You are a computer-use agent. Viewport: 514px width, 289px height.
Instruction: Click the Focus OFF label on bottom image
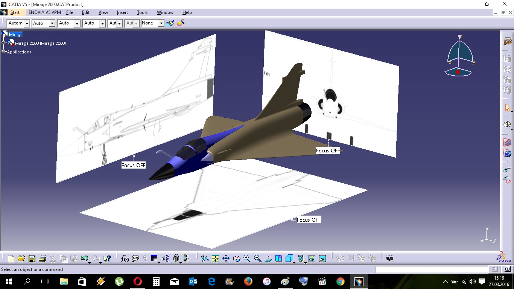pyautogui.click(x=309, y=220)
